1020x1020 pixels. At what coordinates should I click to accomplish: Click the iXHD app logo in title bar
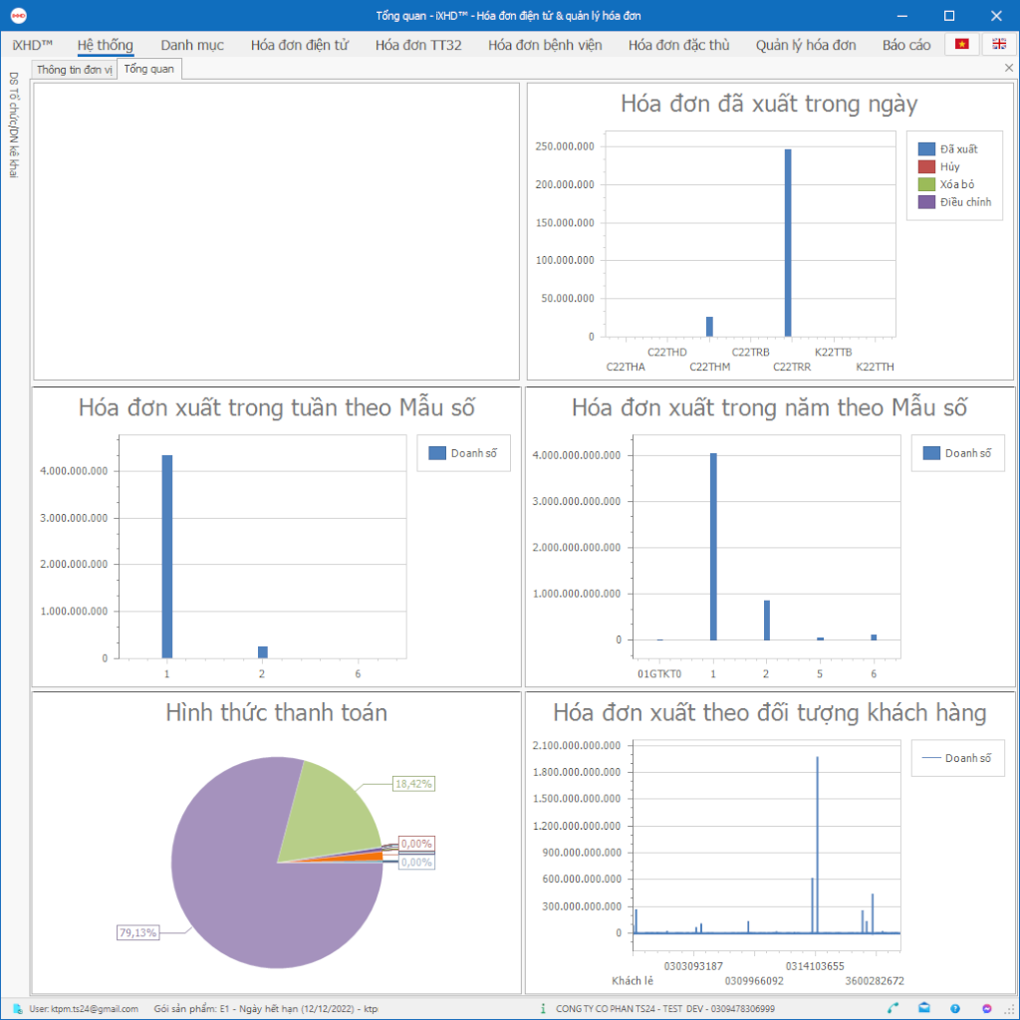coord(17,15)
